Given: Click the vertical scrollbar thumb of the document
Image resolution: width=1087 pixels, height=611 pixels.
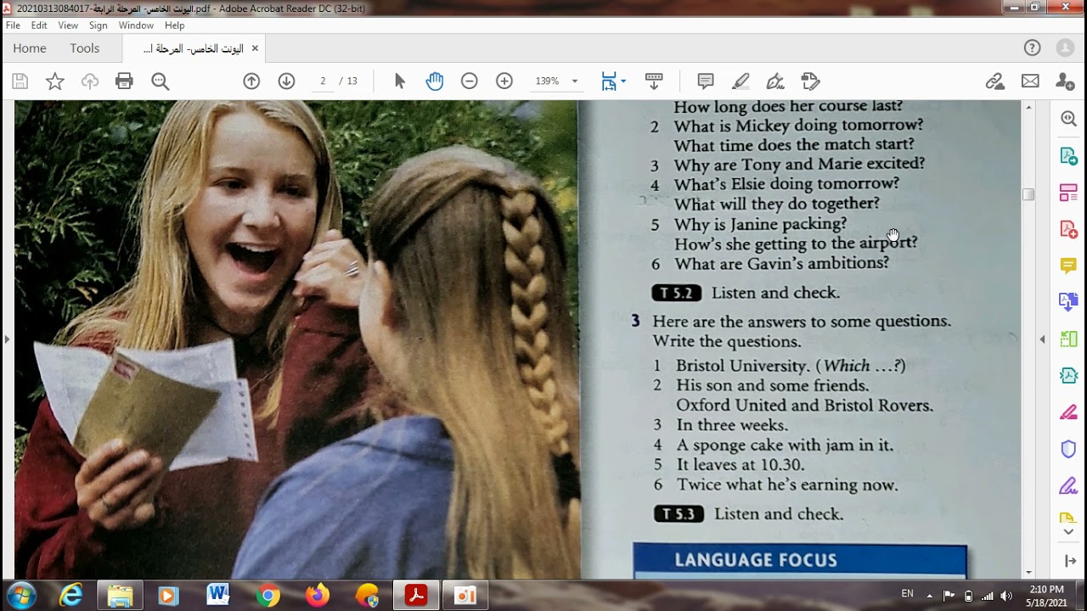Looking at the screenshot, I should pos(1028,194).
